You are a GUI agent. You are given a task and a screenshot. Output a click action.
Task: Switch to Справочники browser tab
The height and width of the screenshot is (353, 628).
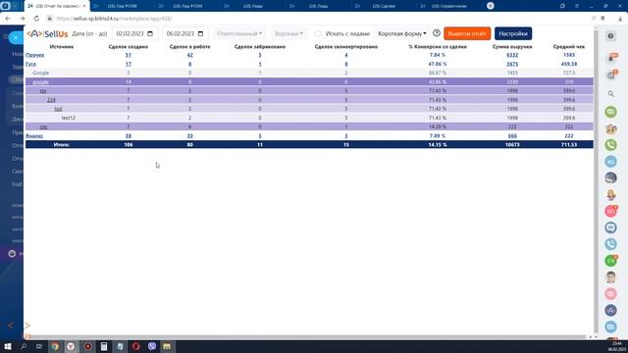point(449,6)
